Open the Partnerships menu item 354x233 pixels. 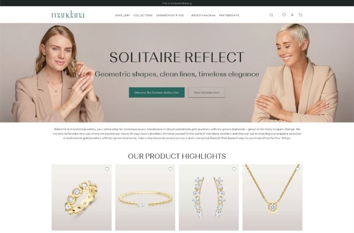pos(229,15)
